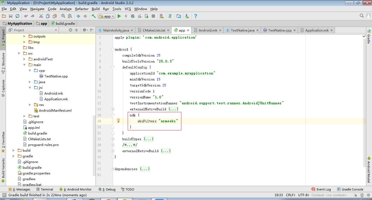Image resolution: width=372 pixels, height=200 pixels.
Task: Run the app with the green play icon
Action: pyautogui.click(x=119, y=16)
